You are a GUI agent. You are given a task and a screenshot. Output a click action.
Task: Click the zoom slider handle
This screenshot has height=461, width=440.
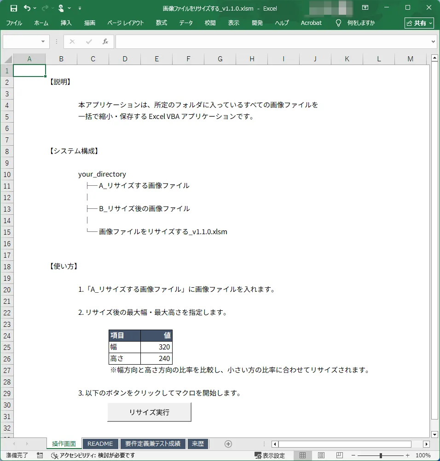pos(381,455)
